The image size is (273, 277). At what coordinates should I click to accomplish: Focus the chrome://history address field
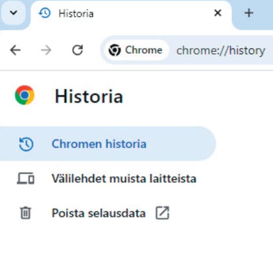(x=221, y=51)
